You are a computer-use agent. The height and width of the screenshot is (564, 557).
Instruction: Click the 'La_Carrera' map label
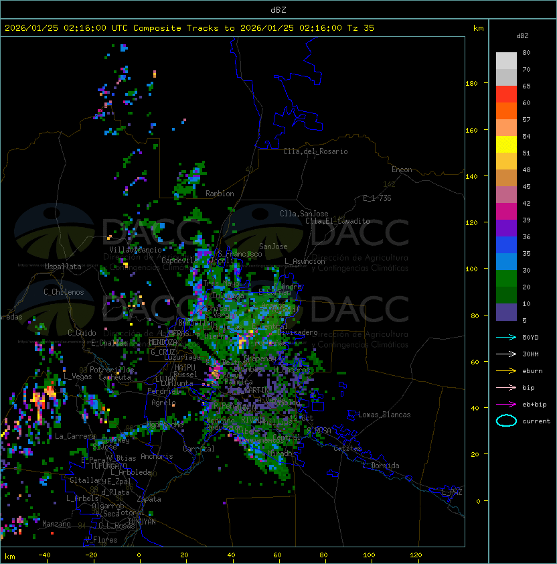[x=75, y=436]
